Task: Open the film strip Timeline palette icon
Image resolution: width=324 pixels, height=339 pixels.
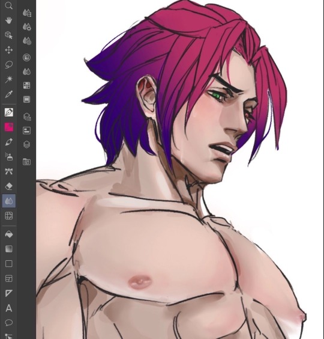Action: pyautogui.click(x=26, y=99)
